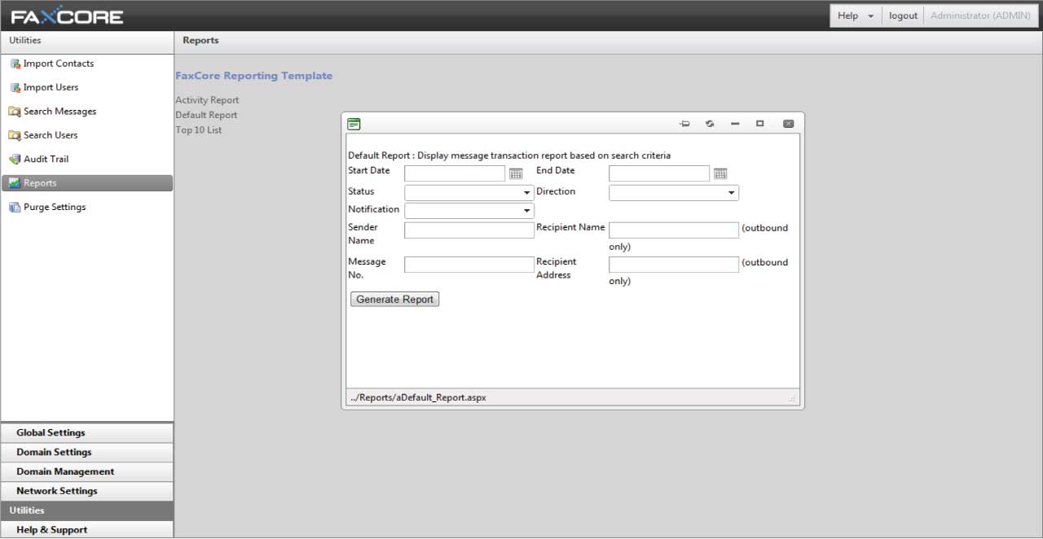Click the Import Contacts sidebar icon
The height and width of the screenshot is (539, 1043).
pos(15,64)
